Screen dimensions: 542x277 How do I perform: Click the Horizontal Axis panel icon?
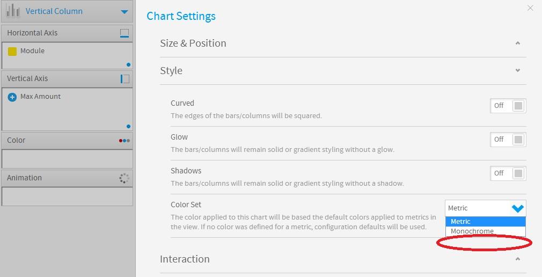click(124, 33)
